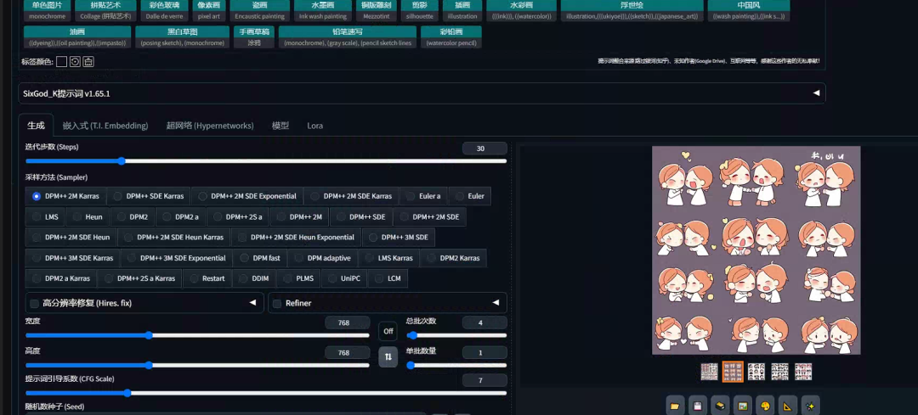Add the 水墨画 ink wash painting tag

coord(323,10)
